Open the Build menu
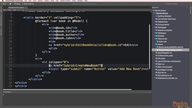The width and height of the screenshot is (192, 108). [x=52, y=1]
